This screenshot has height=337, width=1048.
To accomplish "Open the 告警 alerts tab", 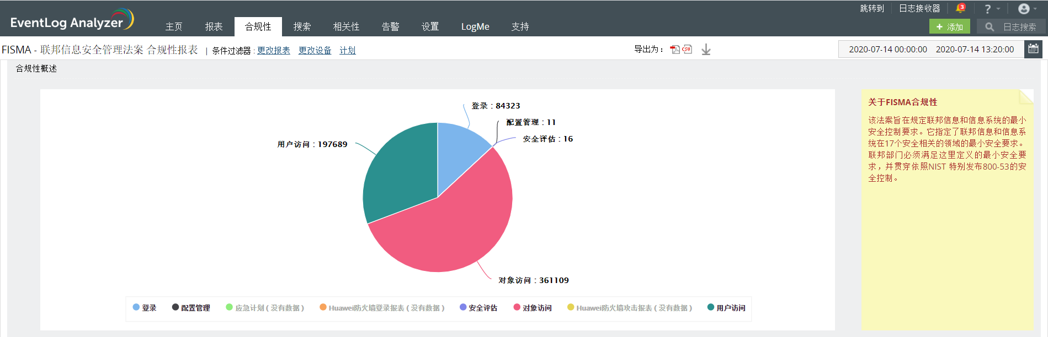I will pyautogui.click(x=390, y=26).
